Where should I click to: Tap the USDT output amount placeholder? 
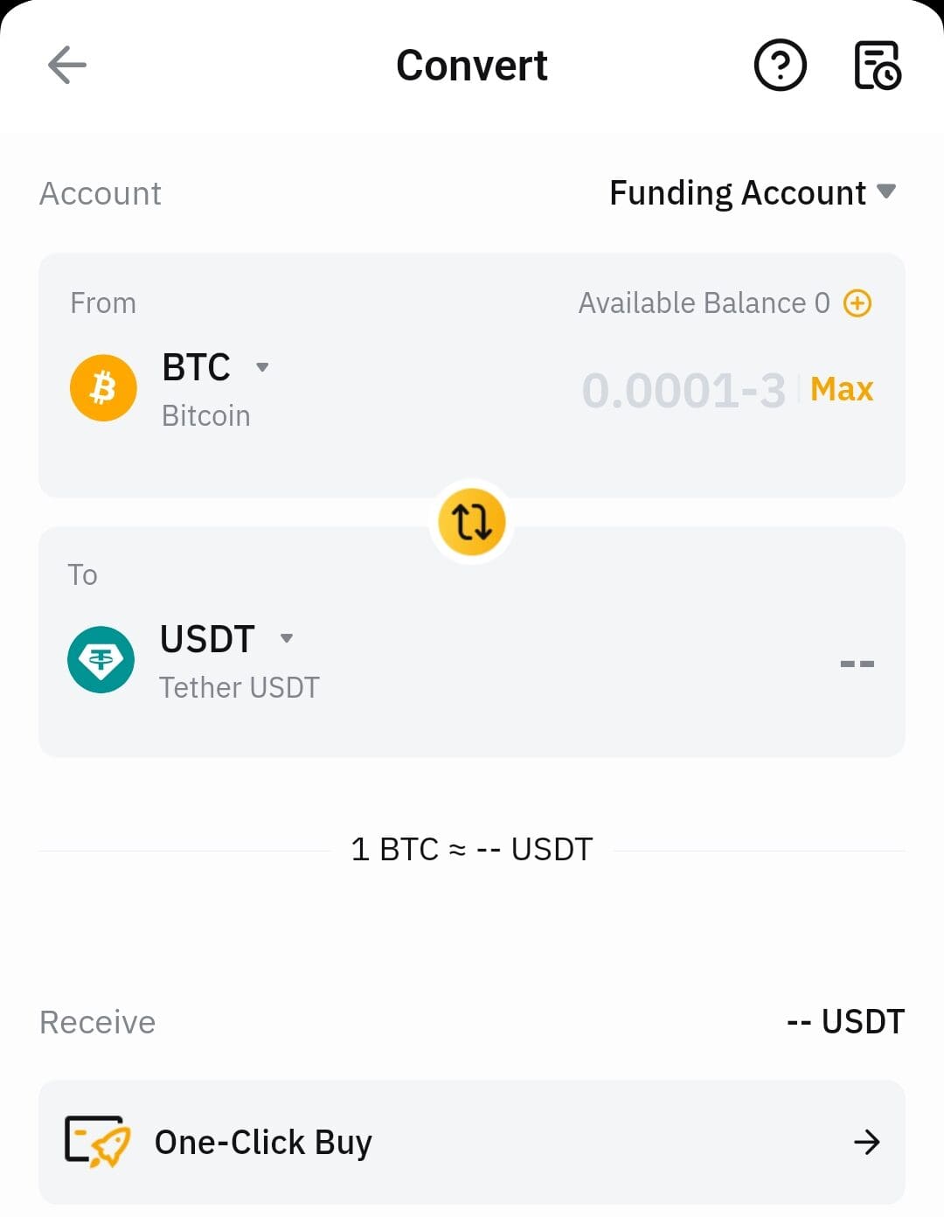857,664
